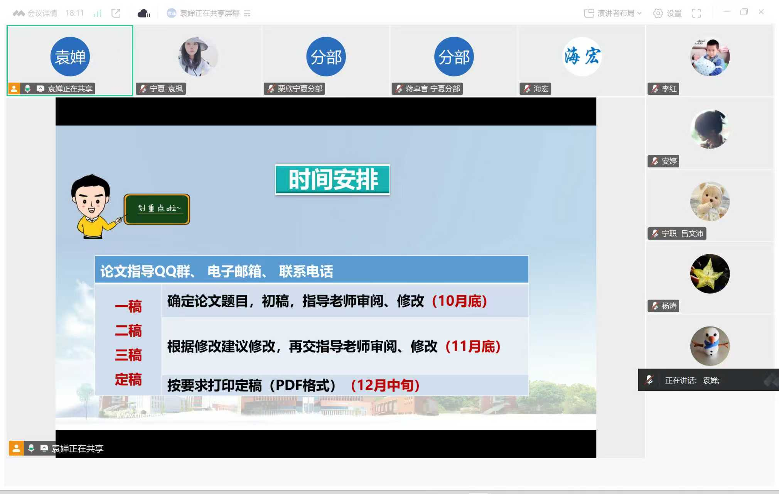The width and height of the screenshot is (779, 494).
Task: Click the share/pop-out arrow icon
Action: (116, 13)
